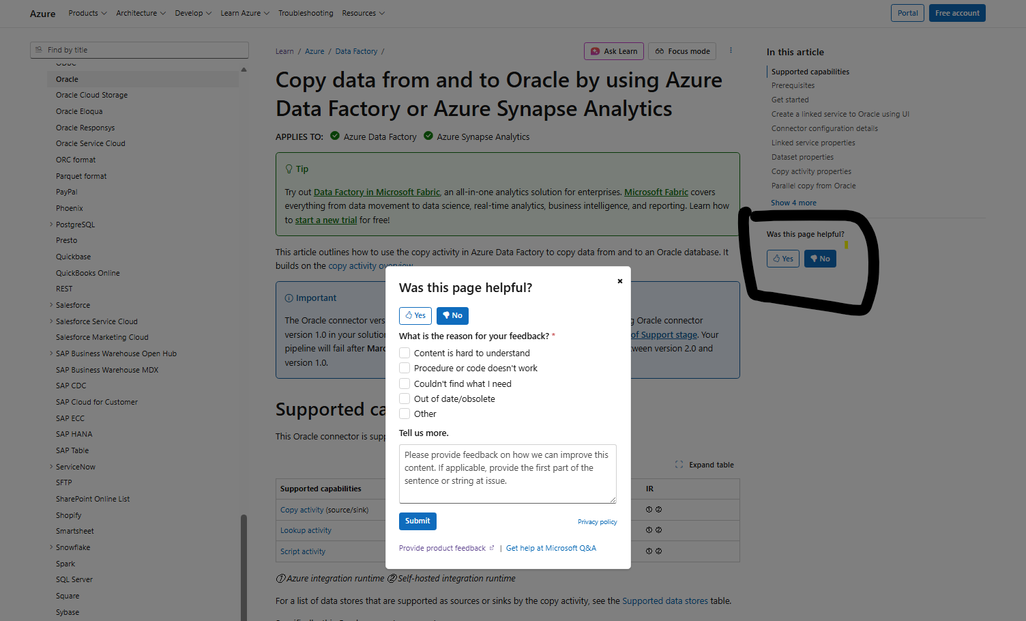This screenshot has height=621, width=1026.
Task: Check 'Out of date/obsolete' option
Action: (405, 399)
